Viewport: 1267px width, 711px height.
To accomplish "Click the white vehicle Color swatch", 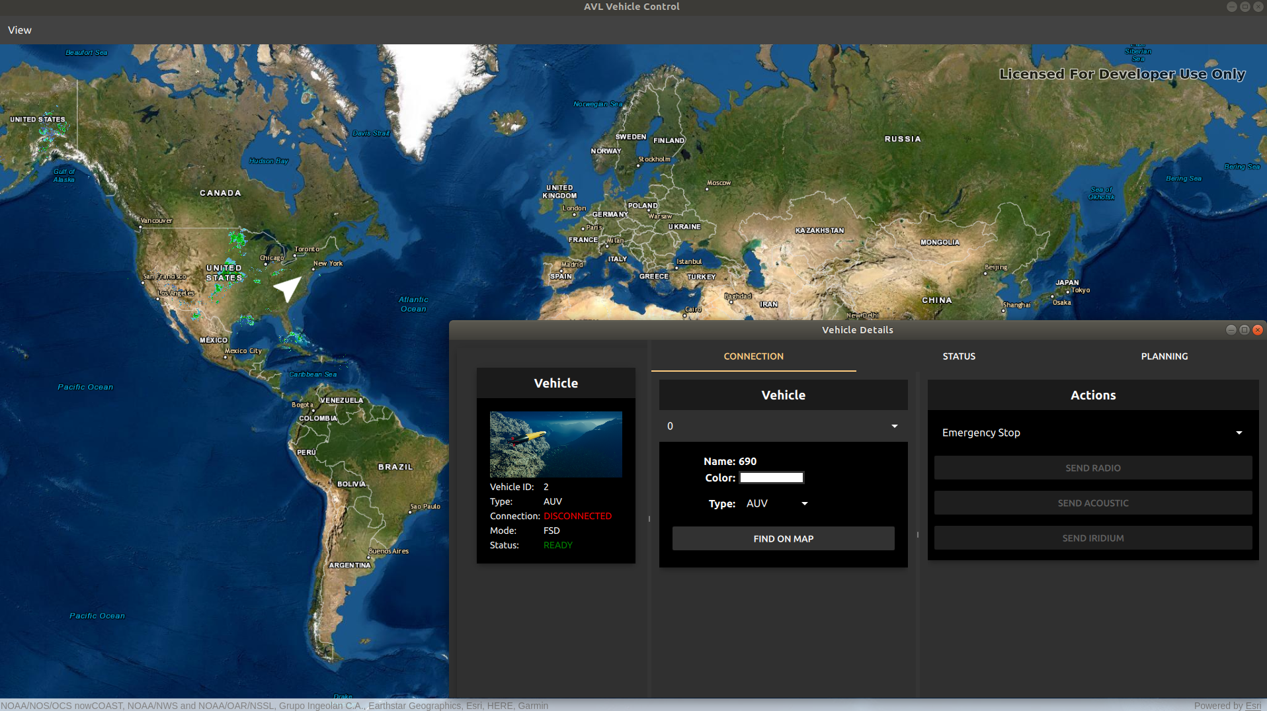I will (x=771, y=478).
